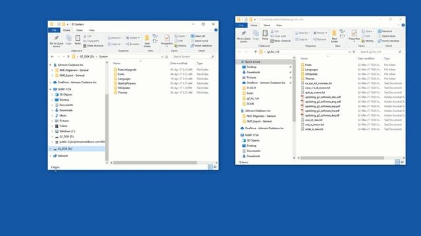
Task: Click Select all in g2_fw window
Action: coord(385,31)
